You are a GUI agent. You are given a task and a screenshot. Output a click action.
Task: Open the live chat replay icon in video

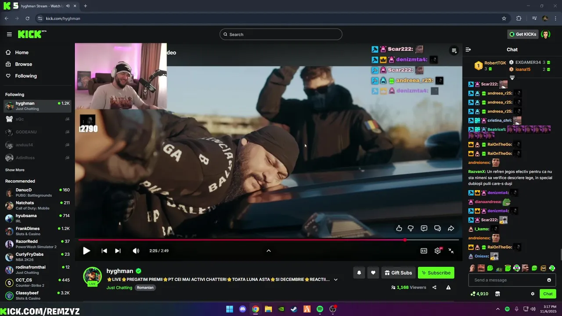tap(437, 228)
